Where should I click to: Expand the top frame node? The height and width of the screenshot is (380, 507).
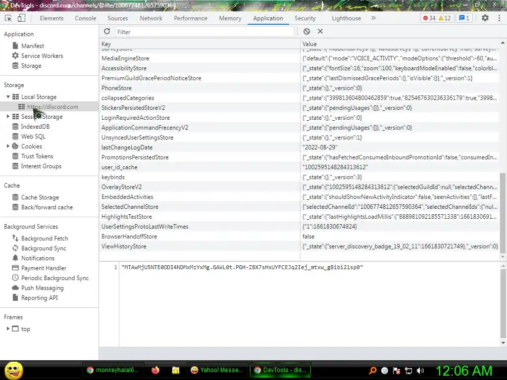(8, 329)
